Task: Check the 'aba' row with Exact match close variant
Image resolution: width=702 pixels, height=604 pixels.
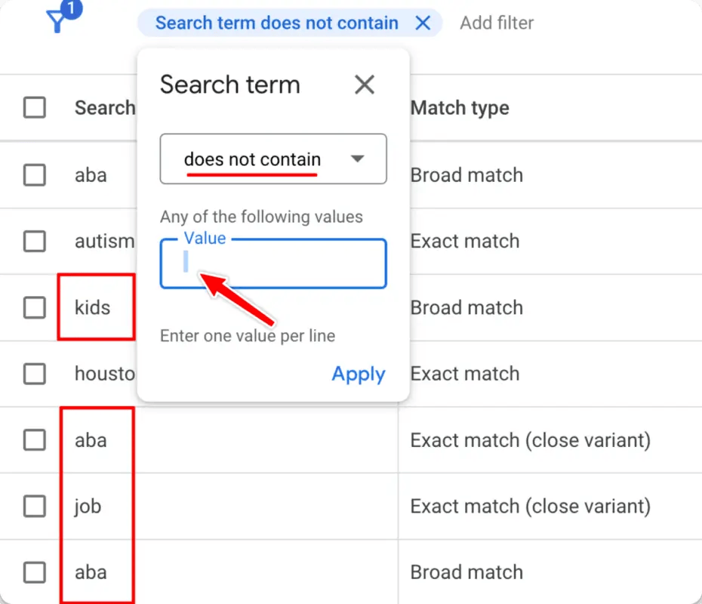Action: point(35,440)
